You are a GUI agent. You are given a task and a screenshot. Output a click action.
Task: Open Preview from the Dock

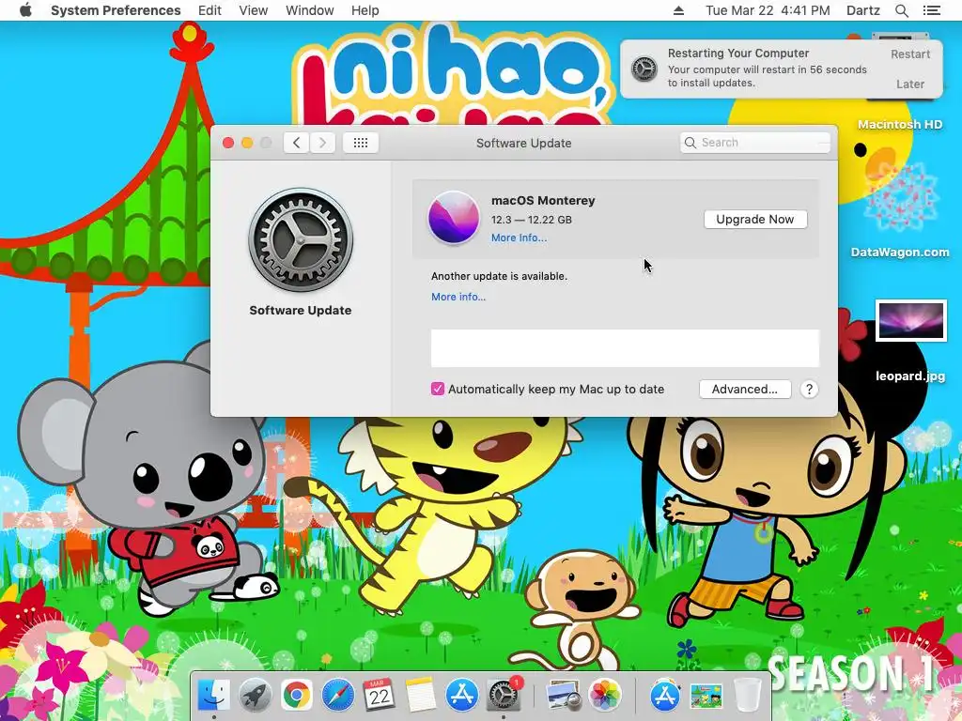point(564,696)
